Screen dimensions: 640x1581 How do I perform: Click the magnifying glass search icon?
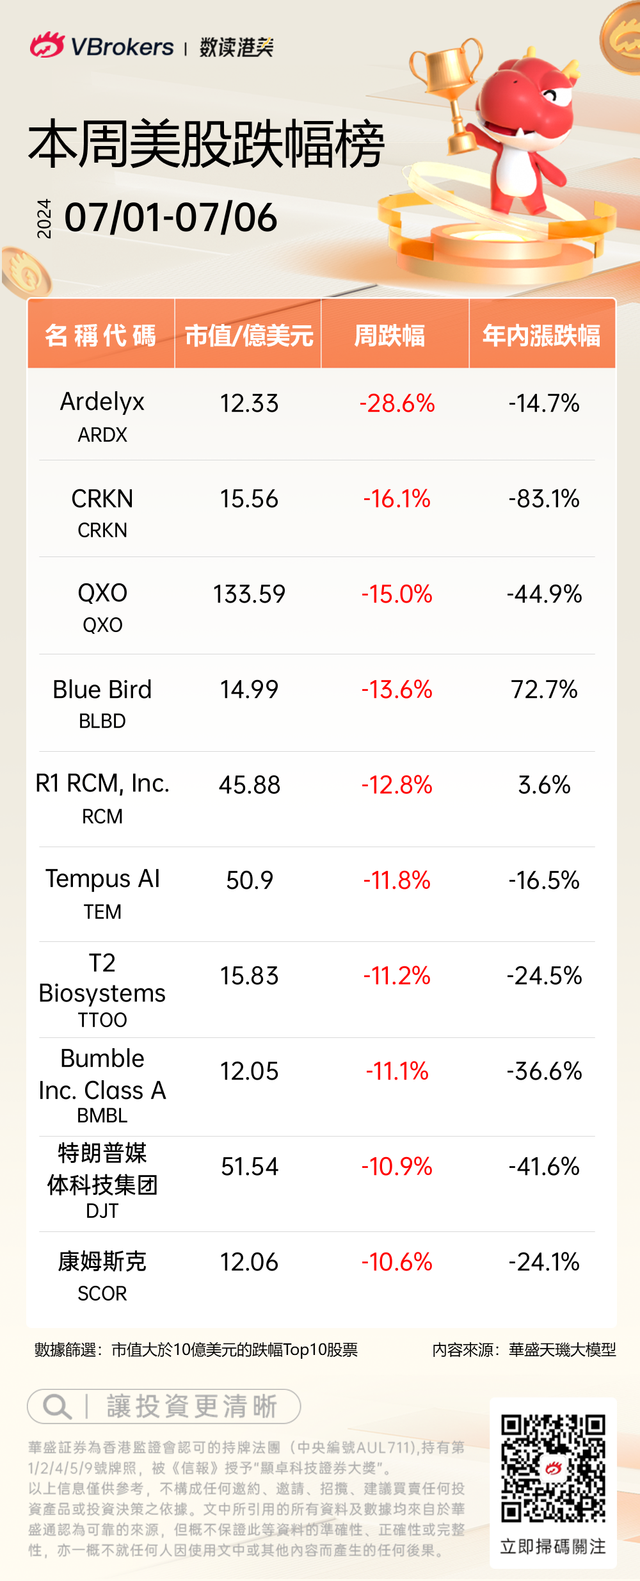[56, 1407]
